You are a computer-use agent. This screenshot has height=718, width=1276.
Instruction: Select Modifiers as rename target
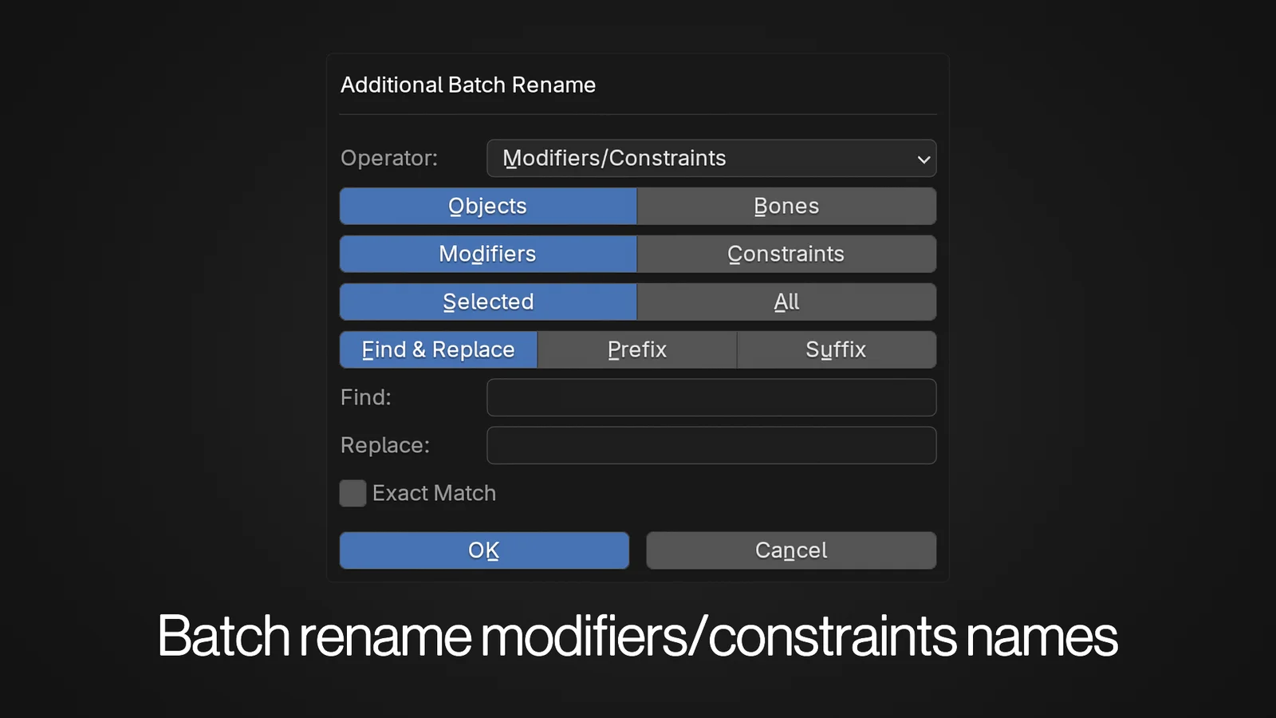pos(487,254)
